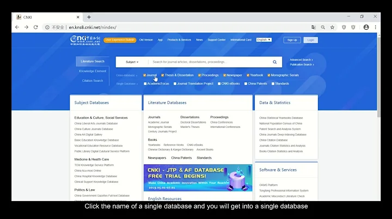Open the first shield extension icon

pos(344,27)
